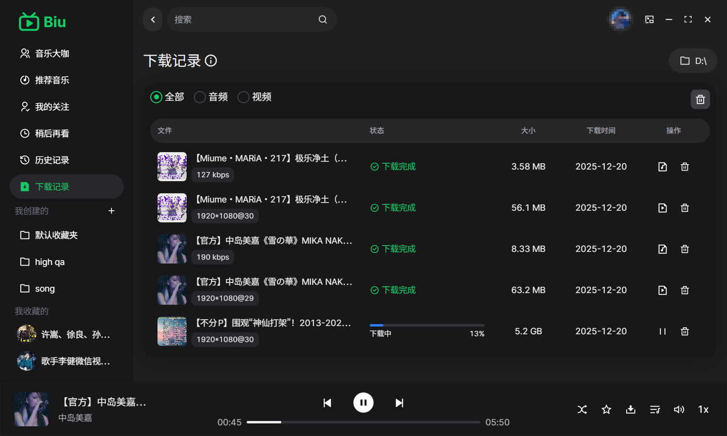Screen dimensions: 727x436
Task: Open the song folder
Action: point(66,288)
